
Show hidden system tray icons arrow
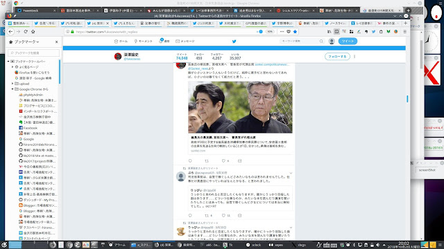(384, 245)
